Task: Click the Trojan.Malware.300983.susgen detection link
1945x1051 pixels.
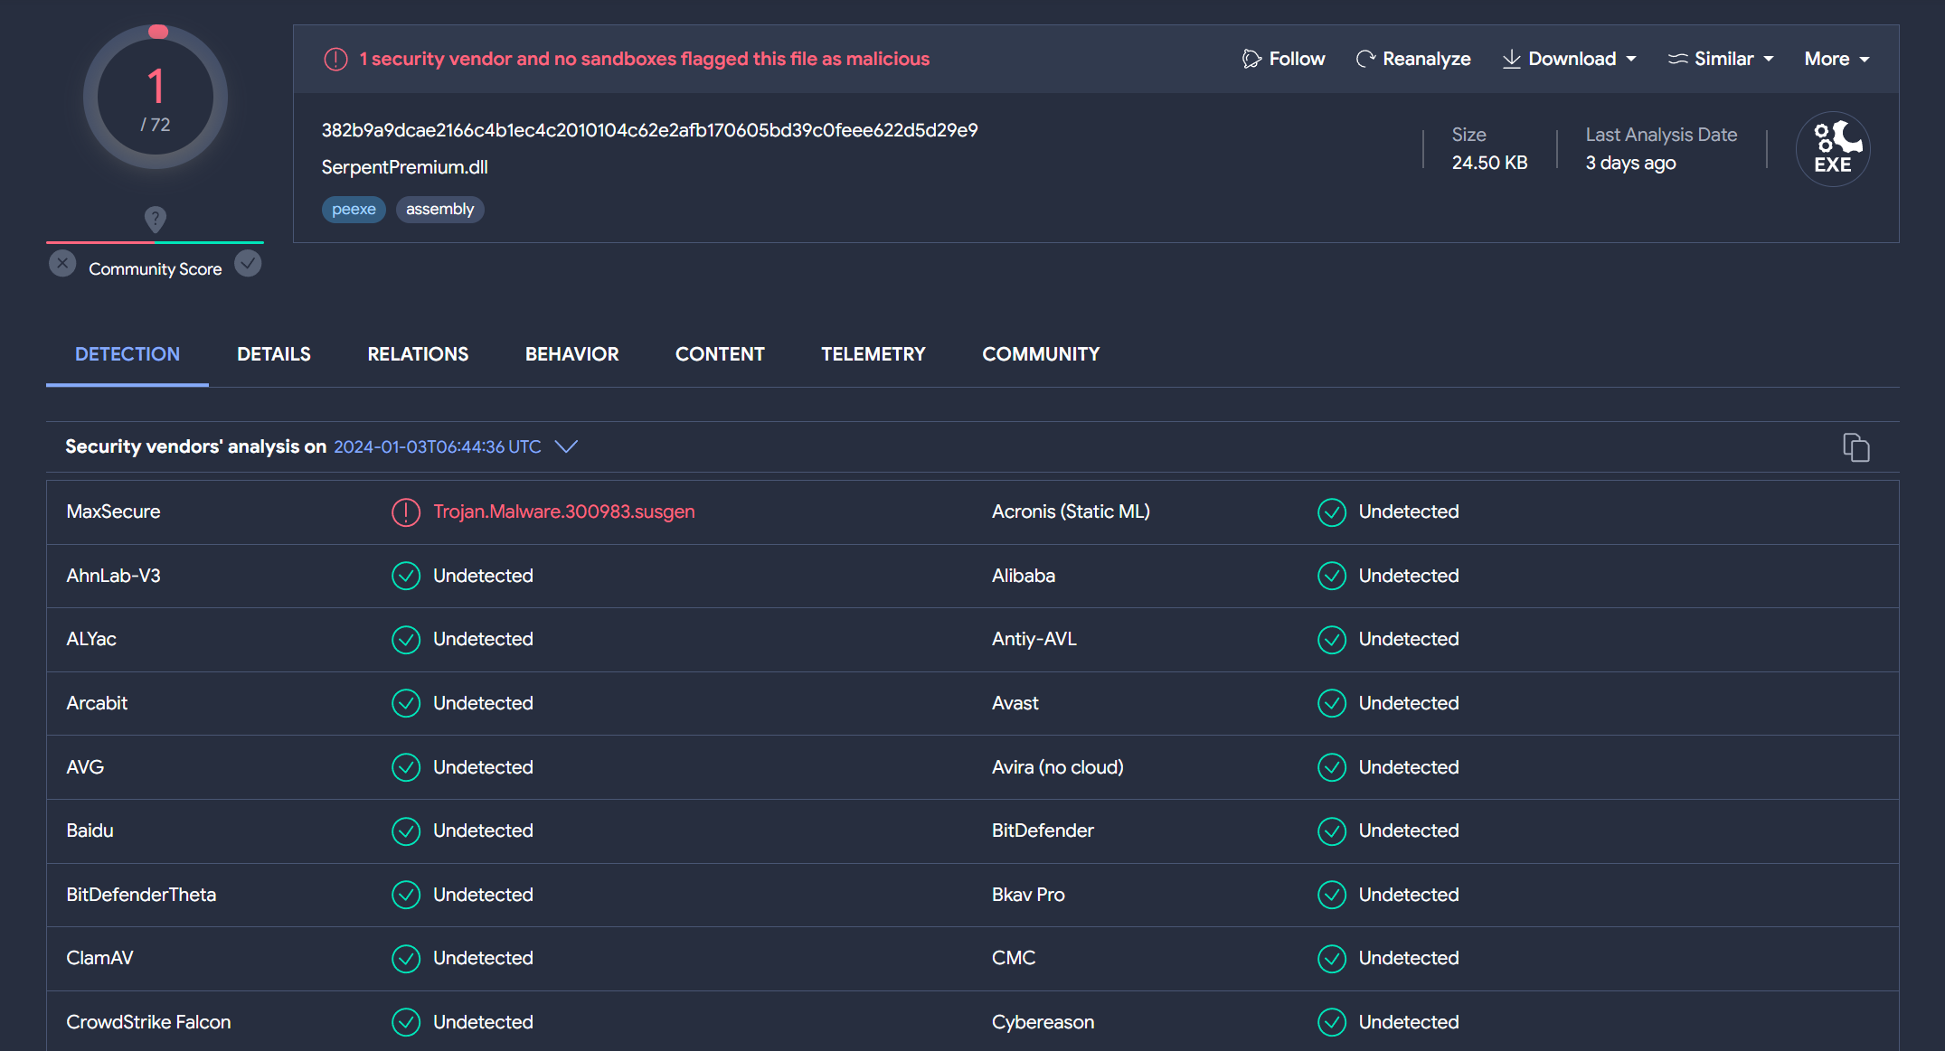Action: (x=563, y=511)
